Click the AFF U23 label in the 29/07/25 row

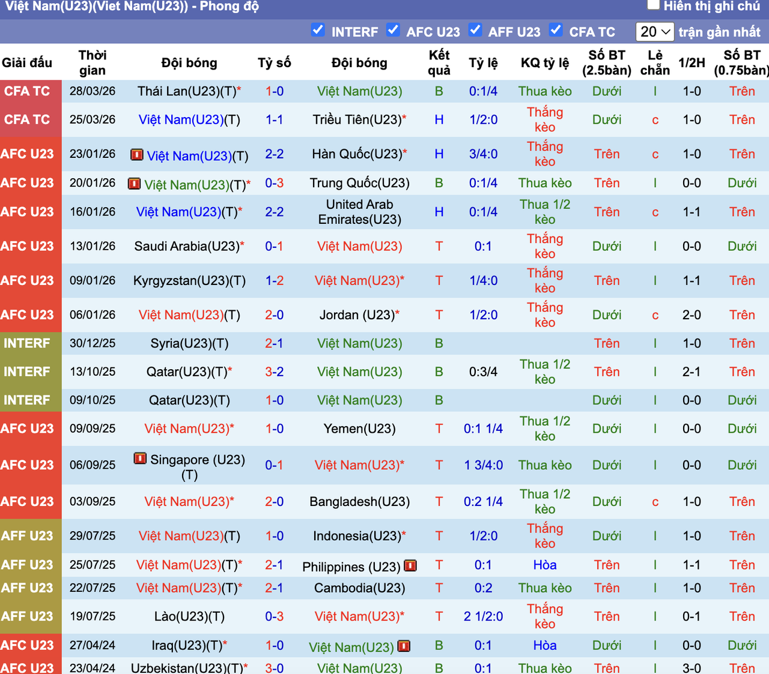(27, 536)
